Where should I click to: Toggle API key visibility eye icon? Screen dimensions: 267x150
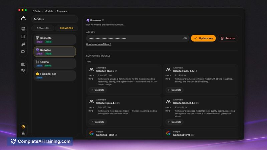185,38
